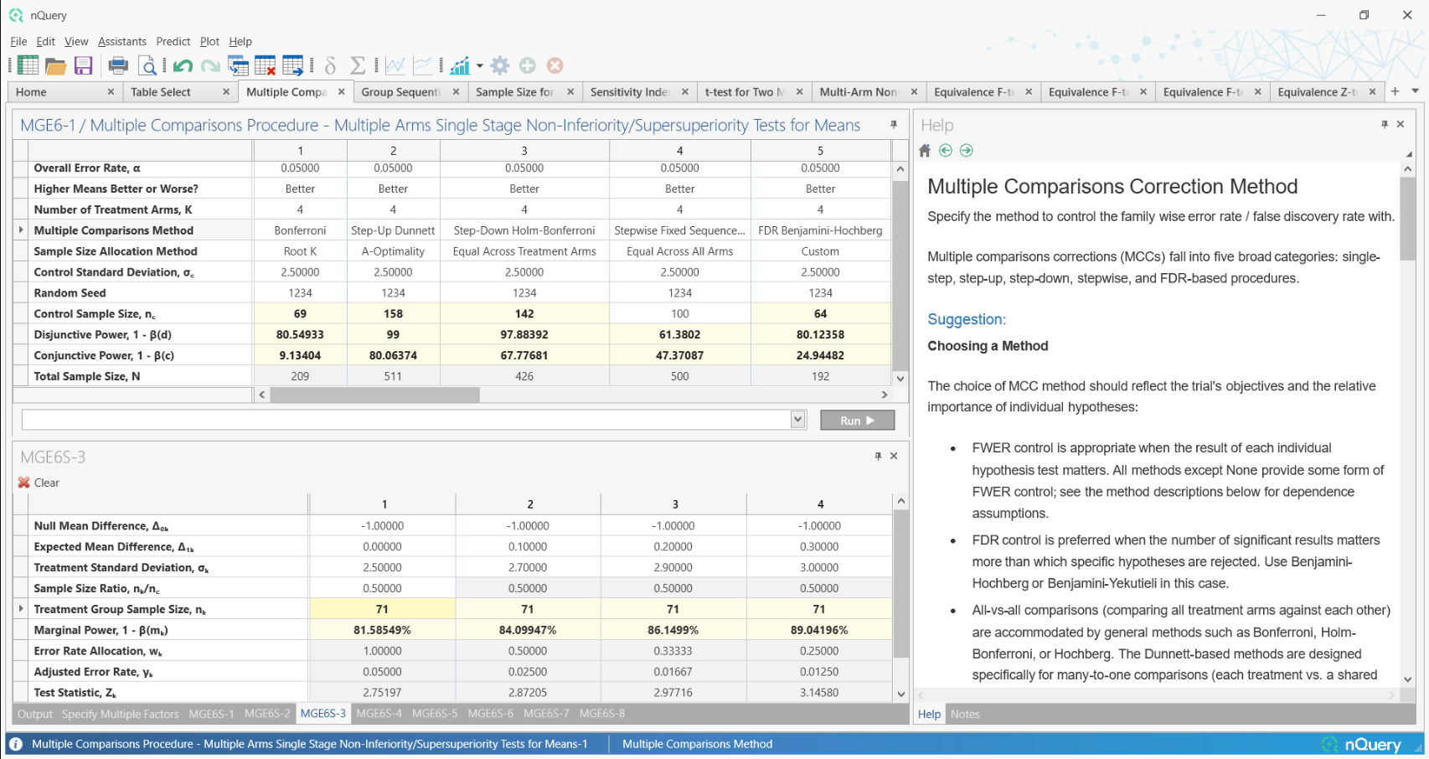Open the tab list overflow arrow
The image size is (1429, 759).
(1416, 91)
